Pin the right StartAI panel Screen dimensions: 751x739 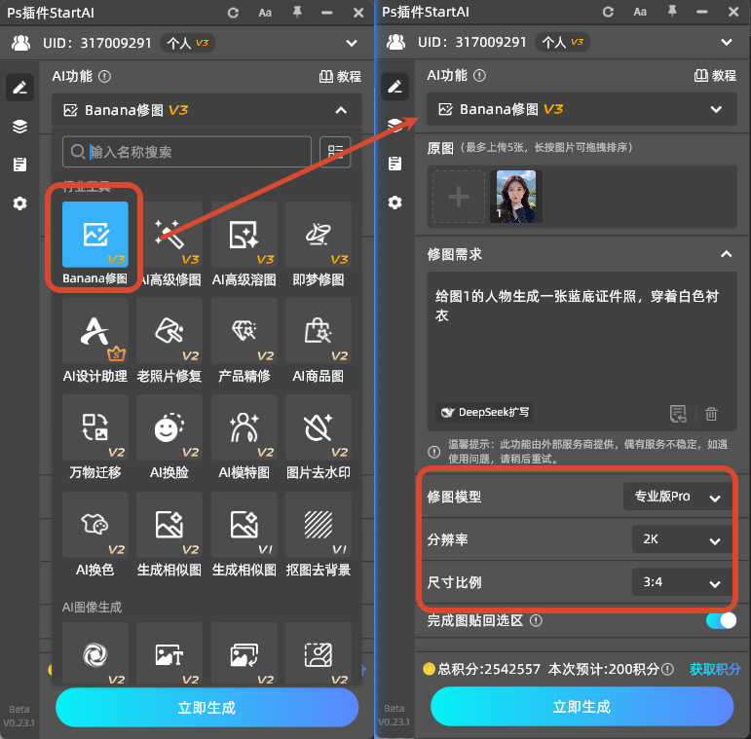tap(672, 11)
